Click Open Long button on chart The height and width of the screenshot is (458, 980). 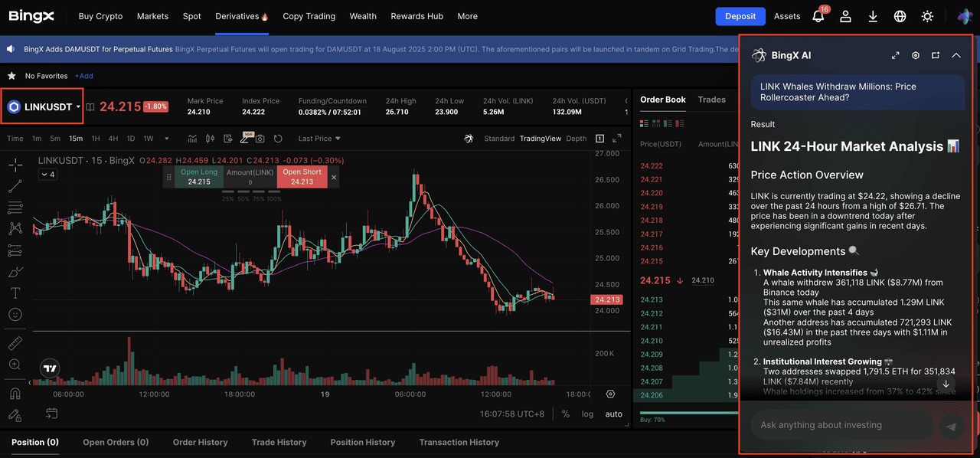coord(199,177)
